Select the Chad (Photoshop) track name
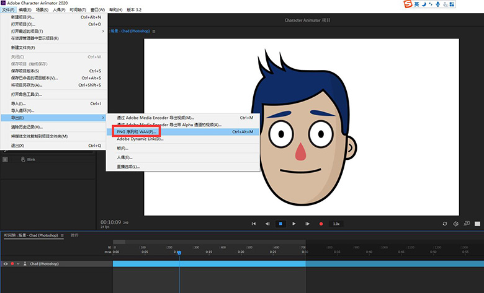484x293 pixels. [x=44, y=264]
